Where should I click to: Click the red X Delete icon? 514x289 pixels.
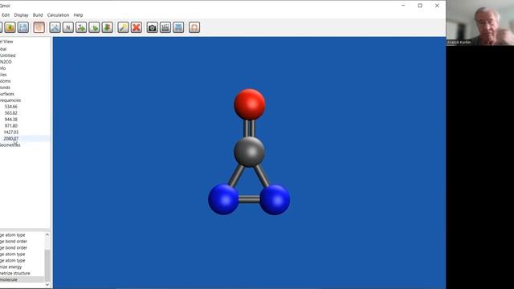point(137,27)
